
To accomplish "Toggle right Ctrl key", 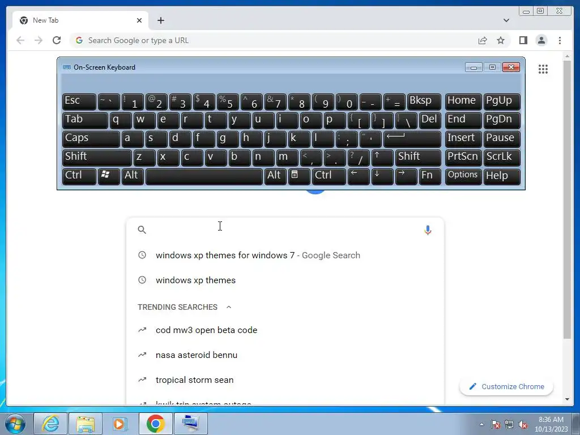I will click(x=329, y=176).
